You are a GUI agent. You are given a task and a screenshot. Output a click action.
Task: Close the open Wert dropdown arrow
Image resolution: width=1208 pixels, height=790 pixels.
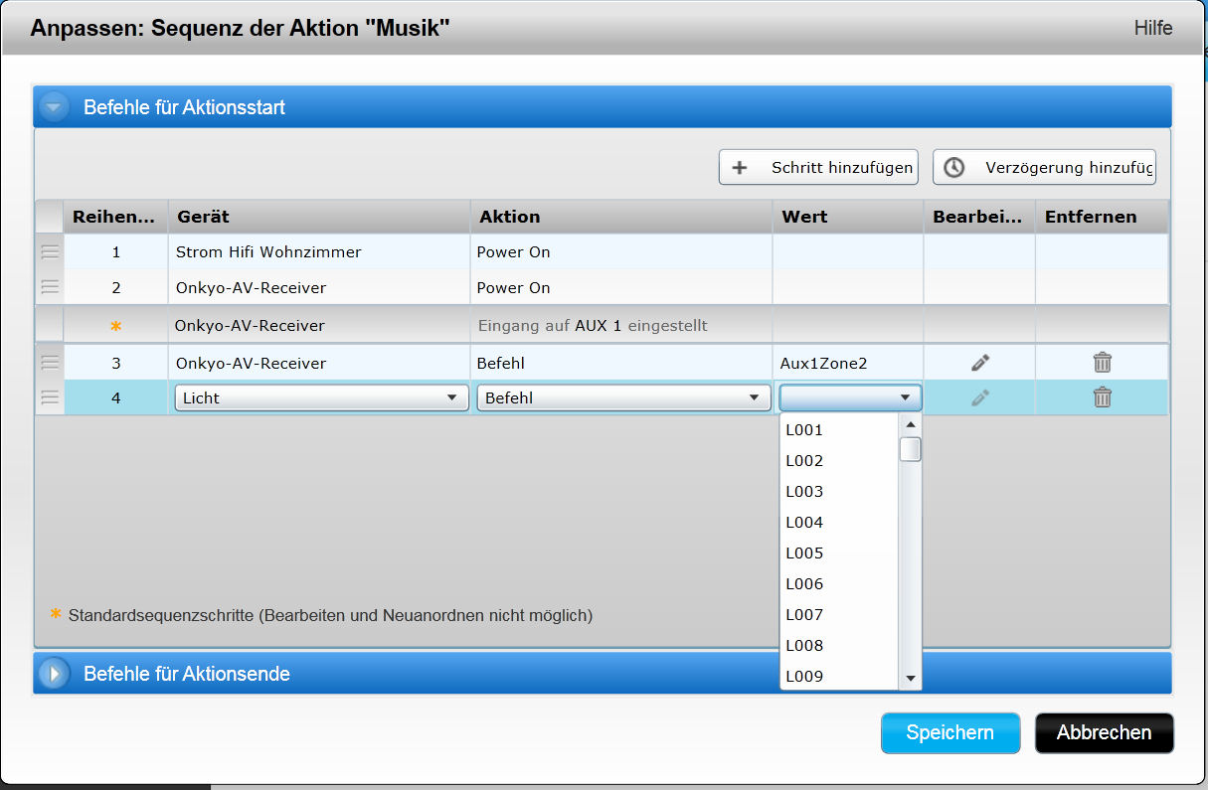904,397
